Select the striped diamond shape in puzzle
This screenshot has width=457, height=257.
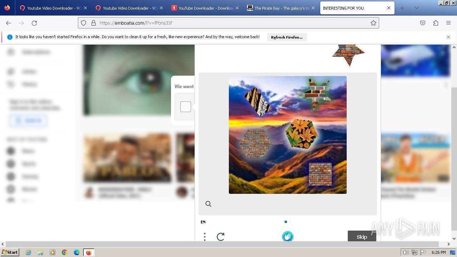tap(258, 102)
